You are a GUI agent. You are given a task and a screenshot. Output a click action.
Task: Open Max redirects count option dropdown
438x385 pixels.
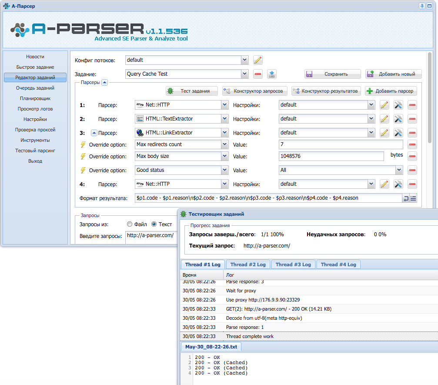[224, 144]
